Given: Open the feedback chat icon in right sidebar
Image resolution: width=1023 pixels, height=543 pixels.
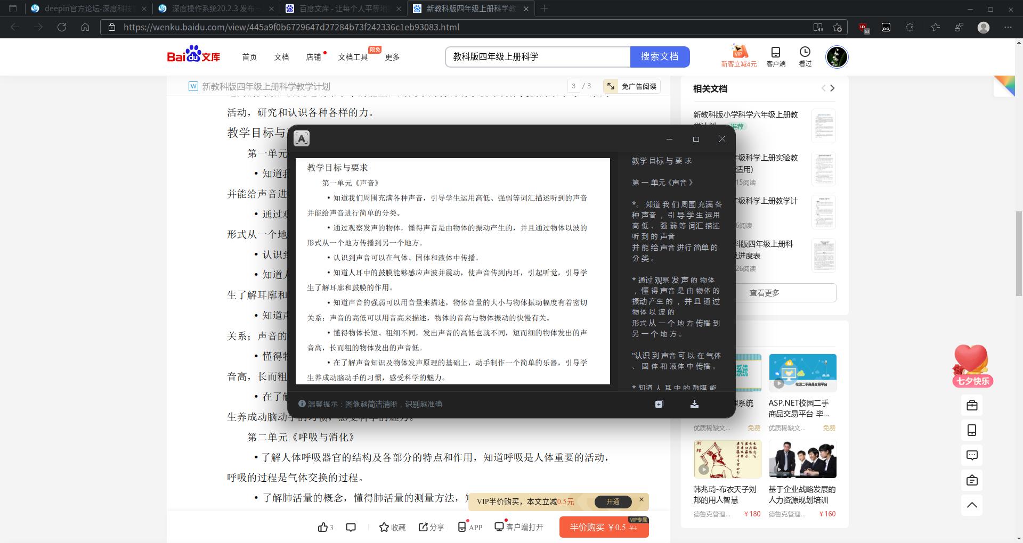Looking at the screenshot, I should coord(972,455).
